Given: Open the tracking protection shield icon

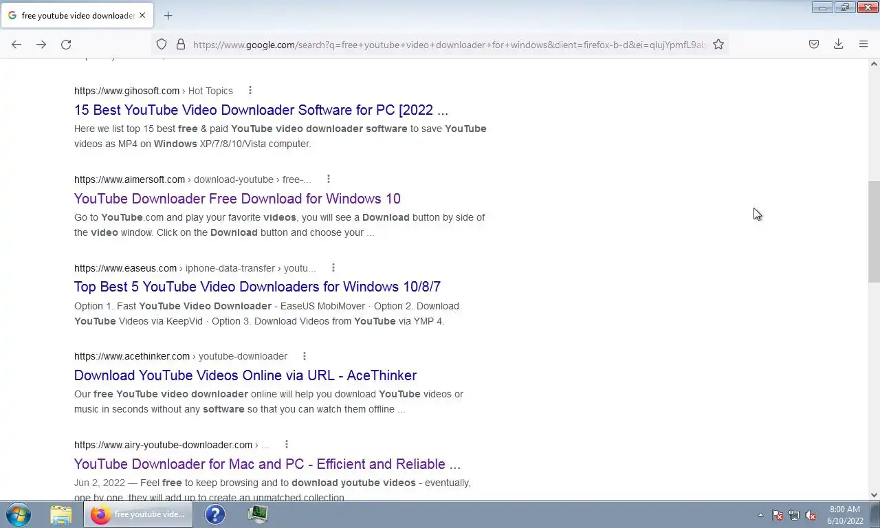Looking at the screenshot, I should pyautogui.click(x=162, y=44).
